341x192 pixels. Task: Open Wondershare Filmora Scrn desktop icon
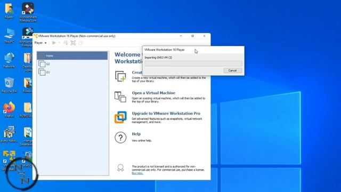[x=28, y=12]
